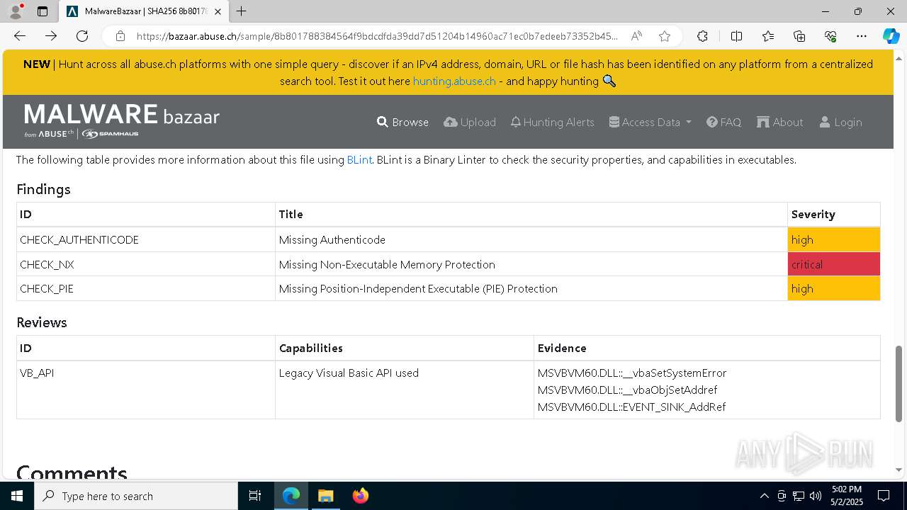Close the MalwareBazaar browser tab

(x=218, y=11)
